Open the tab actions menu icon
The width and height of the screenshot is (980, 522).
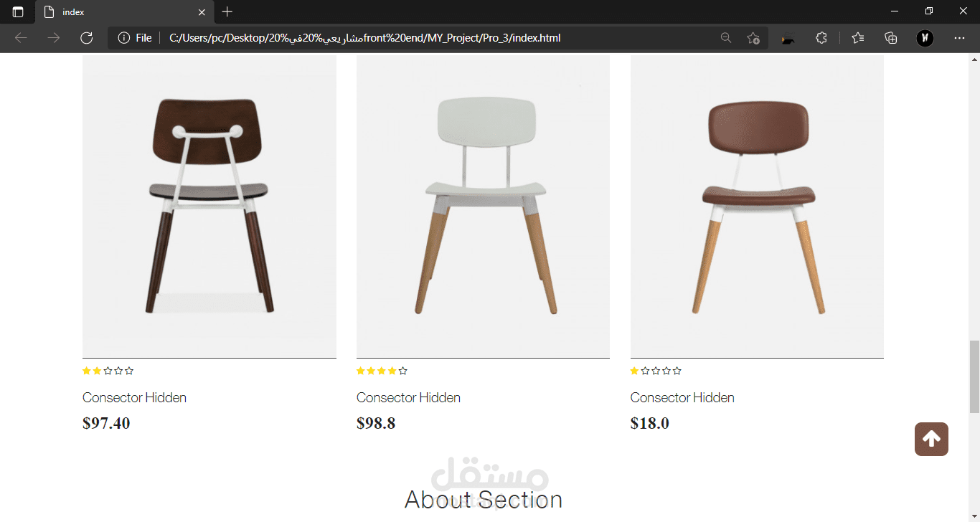tap(17, 12)
